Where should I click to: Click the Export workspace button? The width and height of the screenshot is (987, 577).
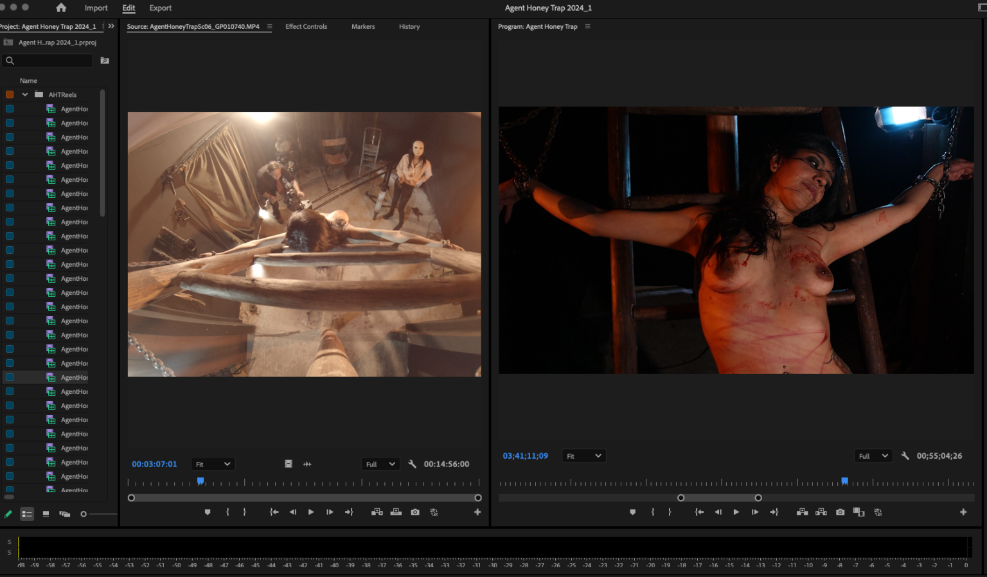pyautogui.click(x=160, y=8)
